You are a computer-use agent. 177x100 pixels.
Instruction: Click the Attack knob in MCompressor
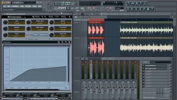pyautogui.click(x=51, y=22)
